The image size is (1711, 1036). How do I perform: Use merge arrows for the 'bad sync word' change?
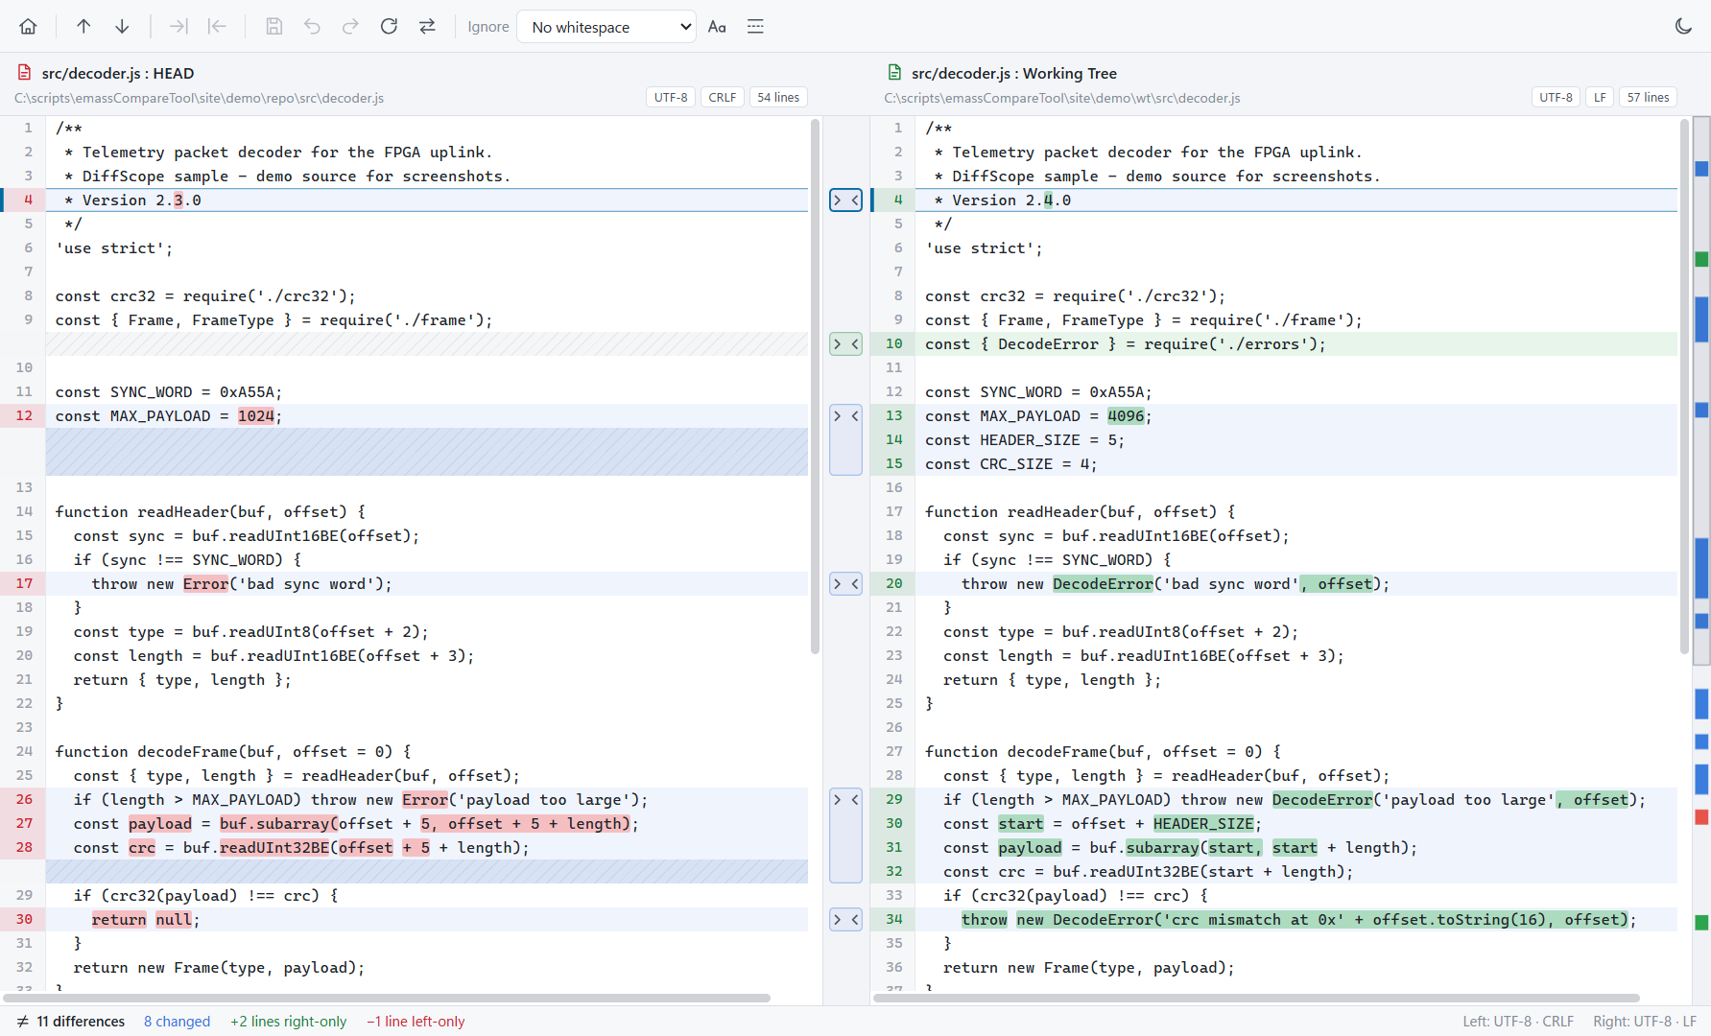coord(845,584)
